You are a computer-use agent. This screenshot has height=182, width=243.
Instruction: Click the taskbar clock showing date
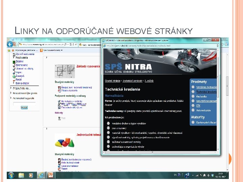pos(220,175)
